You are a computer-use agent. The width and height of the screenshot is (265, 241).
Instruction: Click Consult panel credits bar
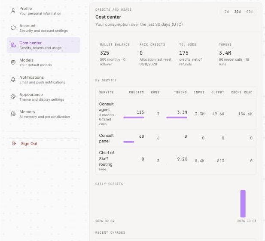tap(129, 142)
